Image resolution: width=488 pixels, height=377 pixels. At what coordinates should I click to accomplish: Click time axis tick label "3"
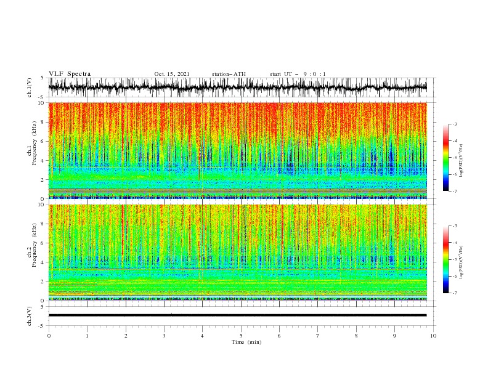(x=164, y=336)
